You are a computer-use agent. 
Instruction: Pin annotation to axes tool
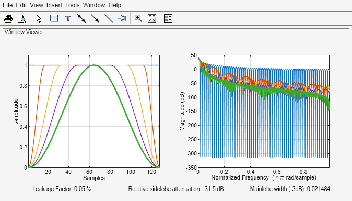(122, 18)
